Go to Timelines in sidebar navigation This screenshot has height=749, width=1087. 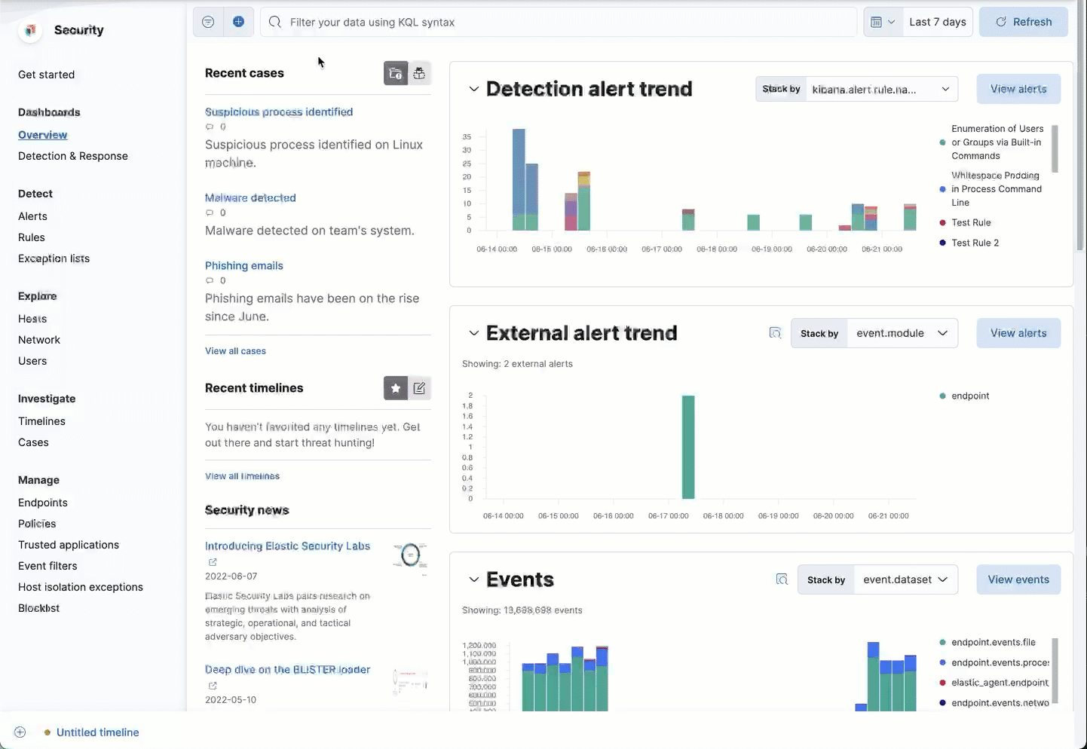41,421
